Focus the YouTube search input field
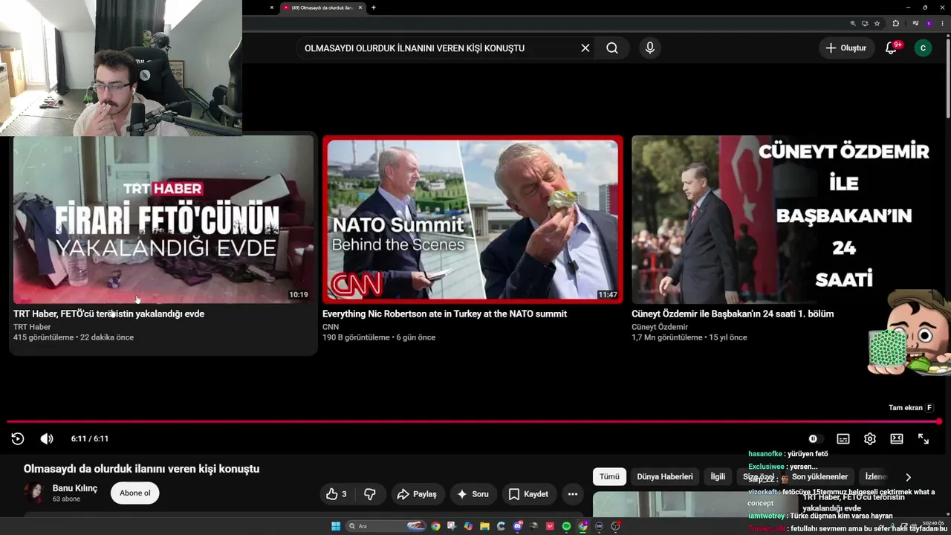The image size is (951, 535). tap(438, 48)
